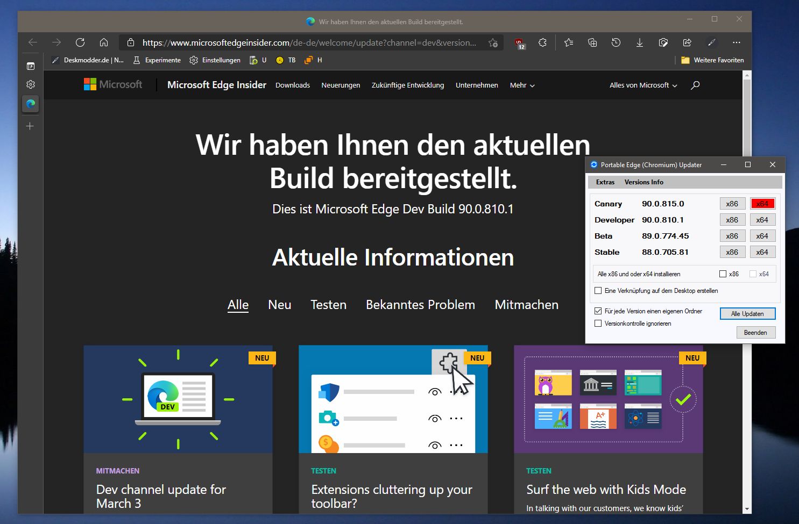The height and width of the screenshot is (524, 799).
Task: Click the Alle Updaten button
Action: [747, 314]
